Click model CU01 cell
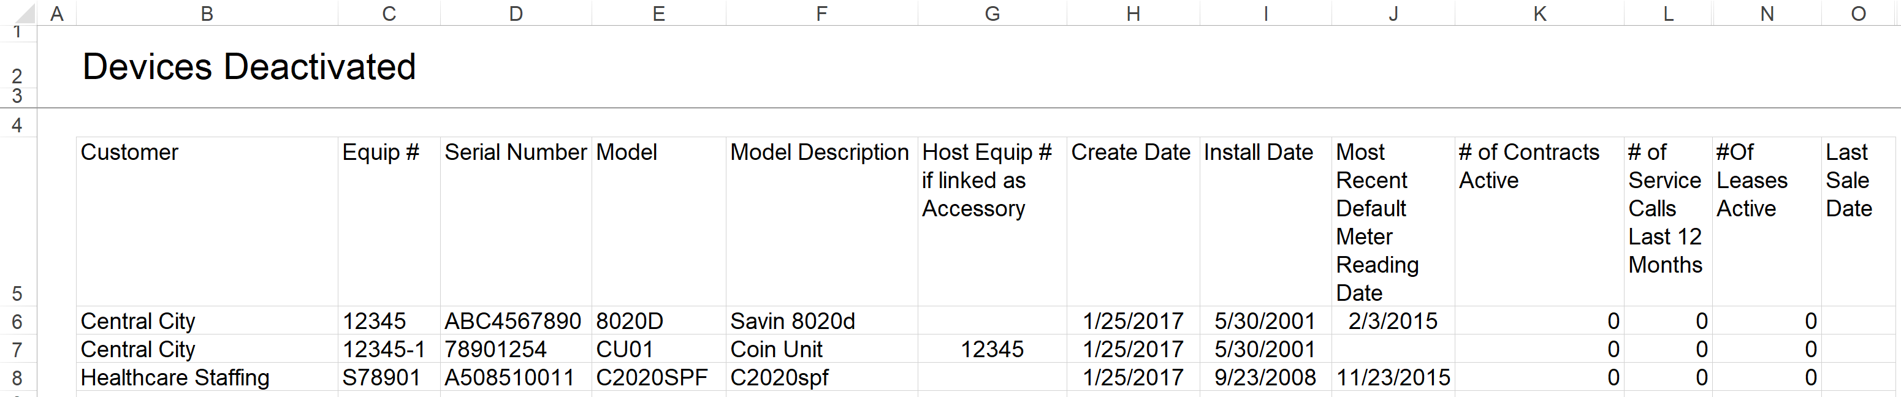This screenshot has height=397, width=1901. point(658,349)
